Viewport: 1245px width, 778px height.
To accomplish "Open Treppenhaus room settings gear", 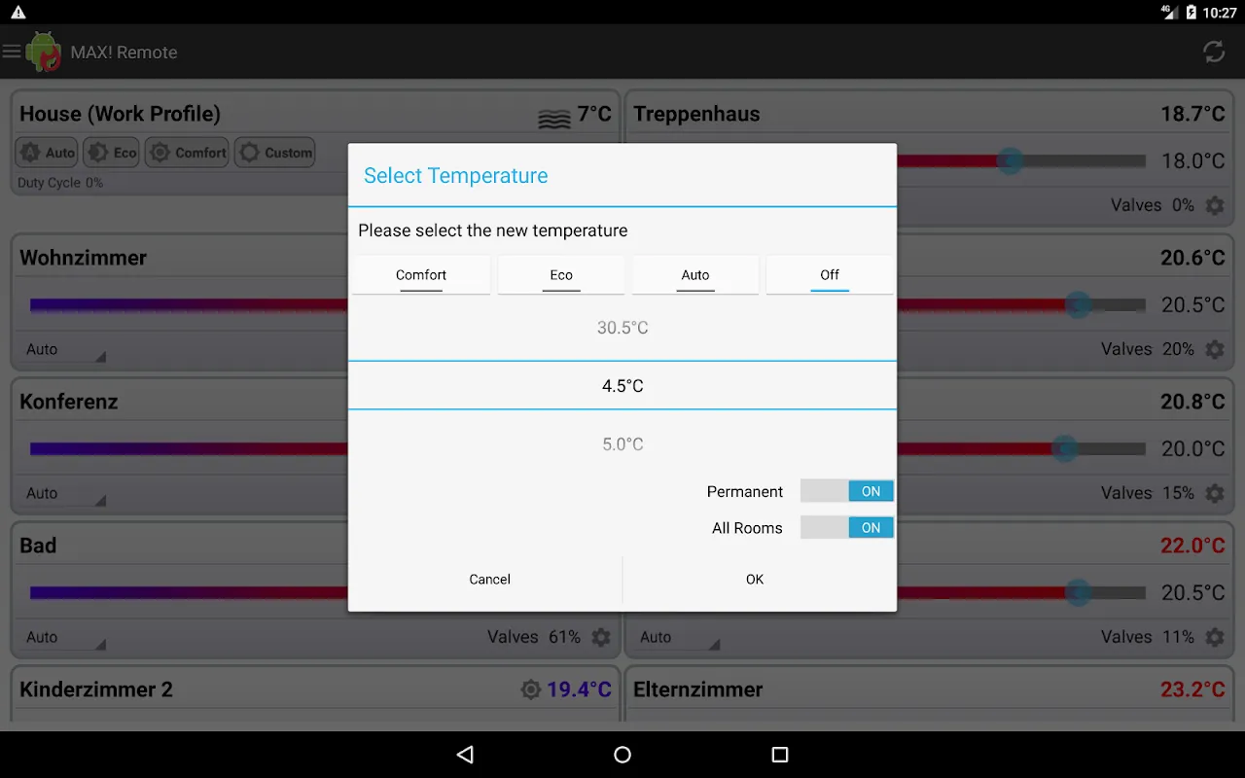I will 1215,206.
